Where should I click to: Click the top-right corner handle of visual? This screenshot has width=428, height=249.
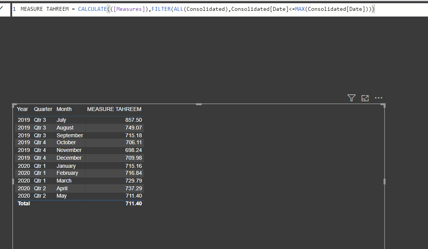point(383,105)
